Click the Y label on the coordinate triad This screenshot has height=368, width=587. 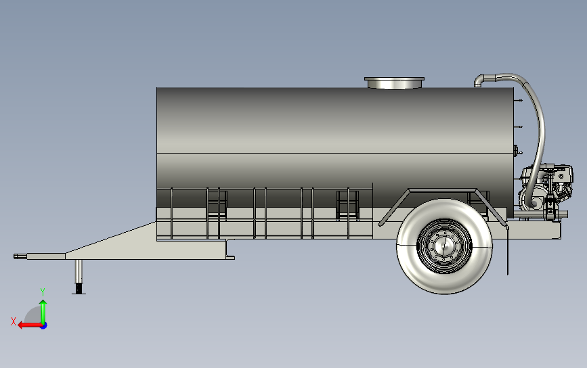point(43,292)
